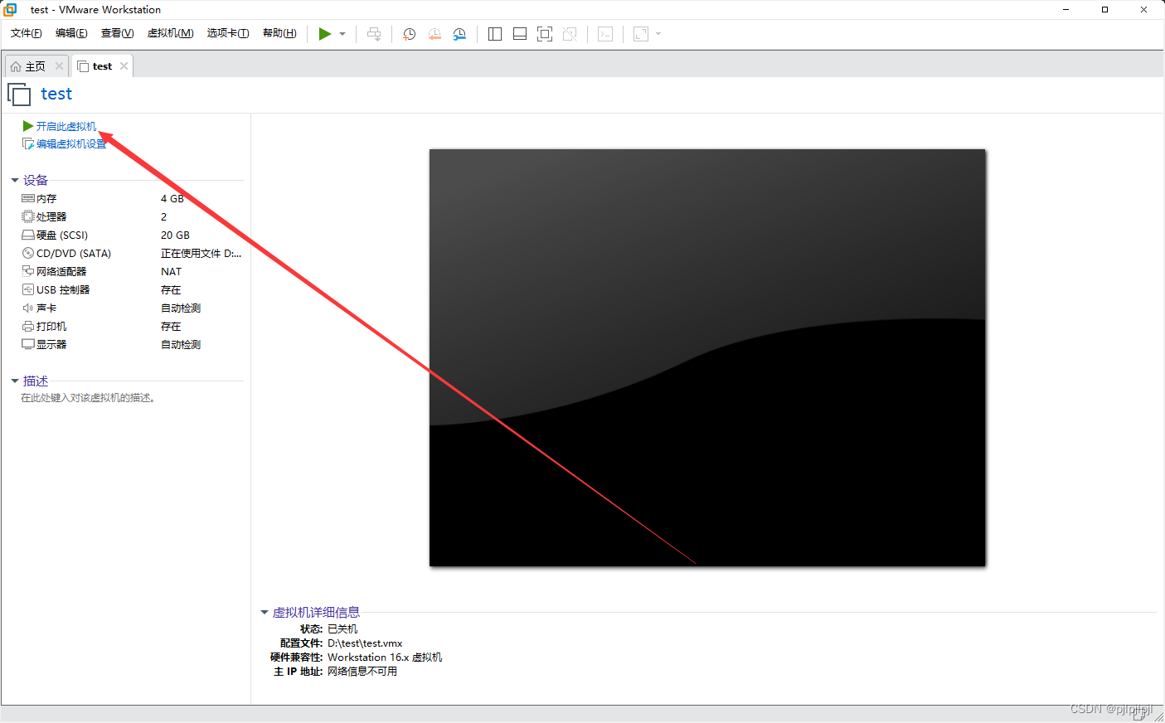The width and height of the screenshot is (1165, 723).
Task: Open the 虚拟机(M) menu
Action: tap(170, 33)
